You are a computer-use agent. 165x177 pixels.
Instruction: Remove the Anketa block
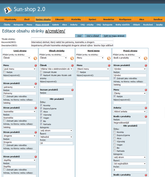(146, 108)
